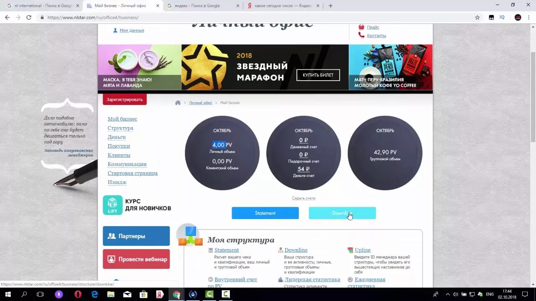The image size is (536, 301).
Task: Close the 'nl international' tab
Action: click(x=77, y=6)
